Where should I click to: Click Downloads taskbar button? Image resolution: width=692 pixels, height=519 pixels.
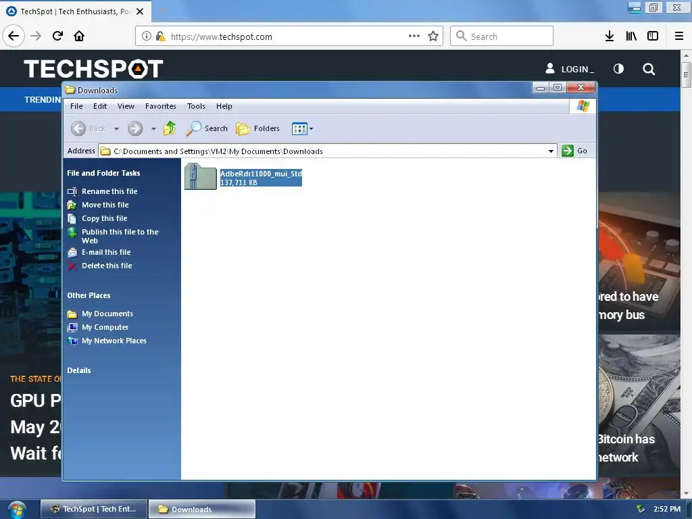point(201,510)
